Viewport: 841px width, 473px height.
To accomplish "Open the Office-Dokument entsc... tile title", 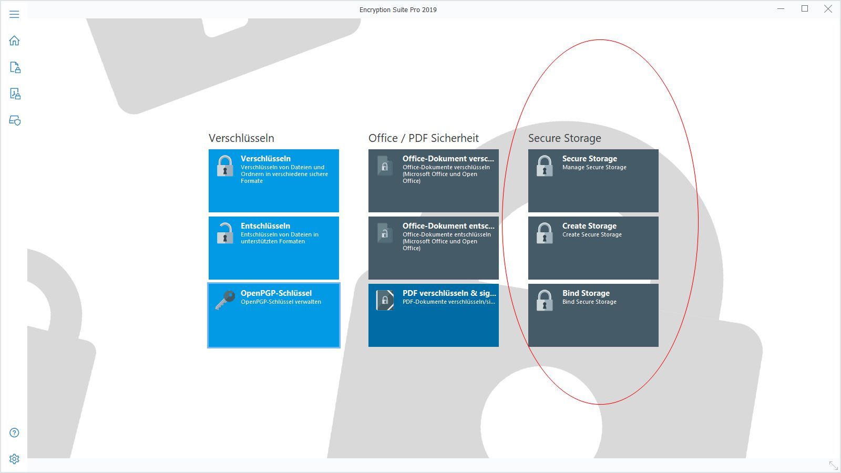I will pyautogui.click(x=448, y=225).
